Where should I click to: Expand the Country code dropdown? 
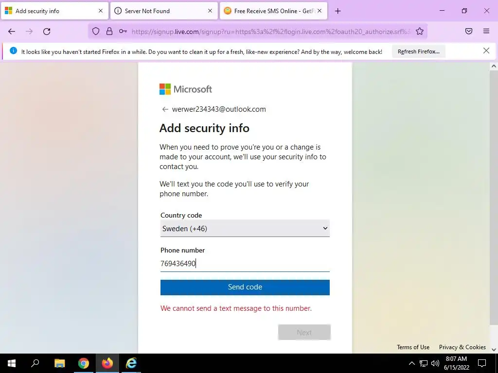(x=245, y=228)
